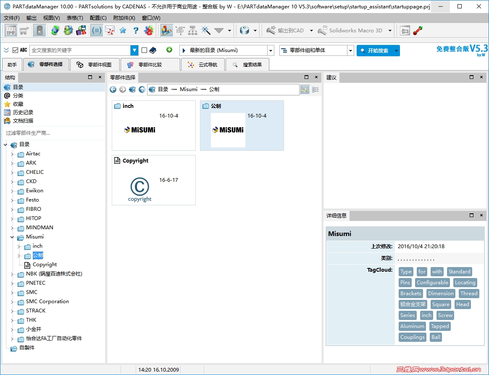Expand the Festo tree node
Screen dimensions: 489x375
click(x=12, y=200)
